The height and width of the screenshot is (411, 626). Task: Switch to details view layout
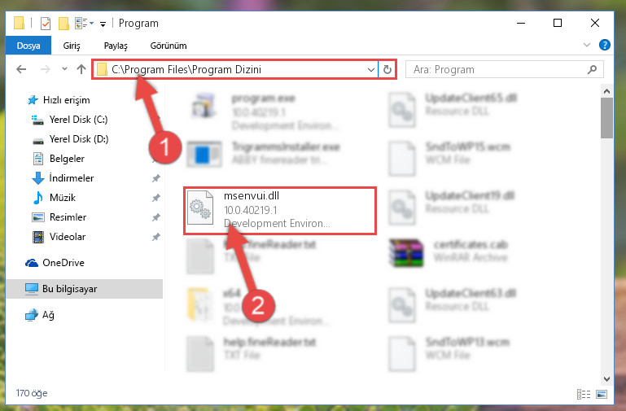tap(584, 394)
